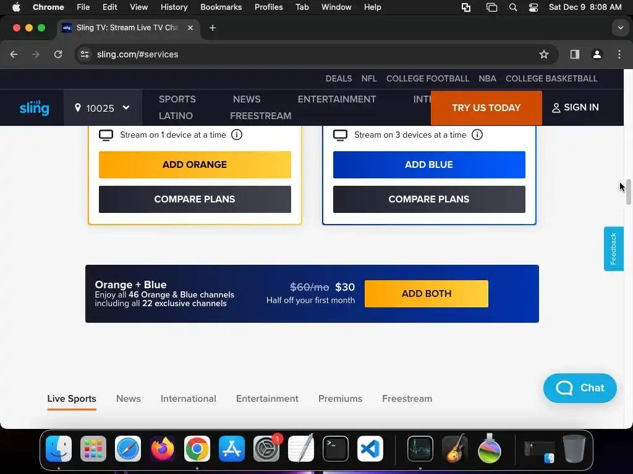Open Chrome three-dot menu

tap(619, 54)
